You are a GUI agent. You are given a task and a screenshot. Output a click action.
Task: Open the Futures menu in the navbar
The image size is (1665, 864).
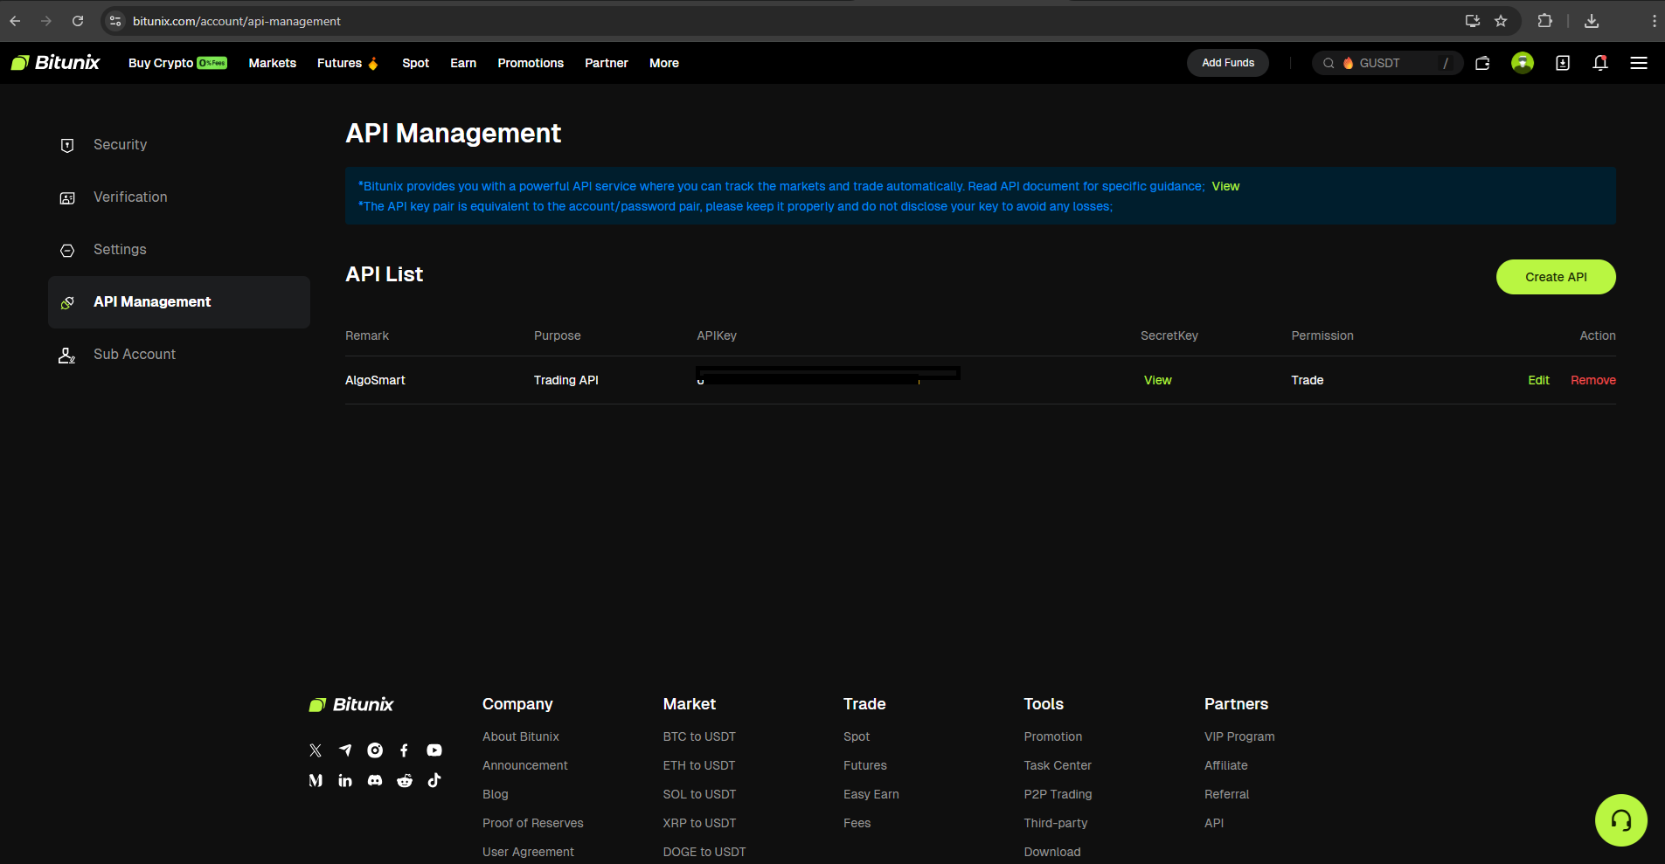pyautogui.click(x=341, y=63)
